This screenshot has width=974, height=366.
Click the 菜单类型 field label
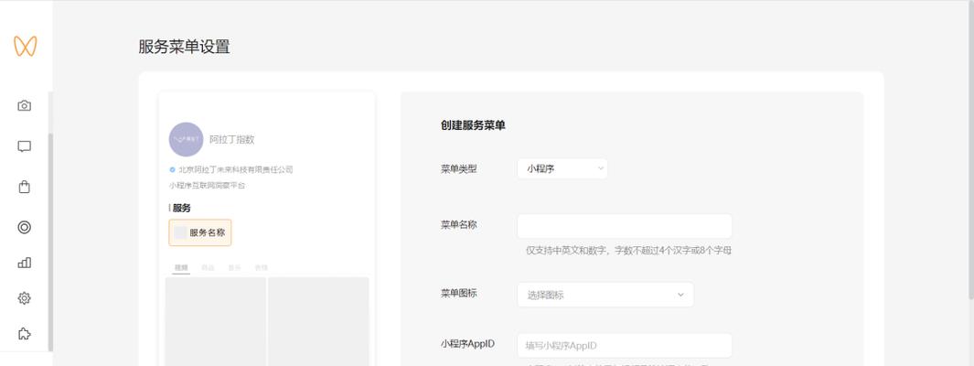458,168
